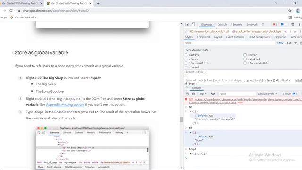Image resolution: width=302 pixels, height=170 pixels.
Task: Select "The Big Sleep" list item
Action: pos(46,84)
